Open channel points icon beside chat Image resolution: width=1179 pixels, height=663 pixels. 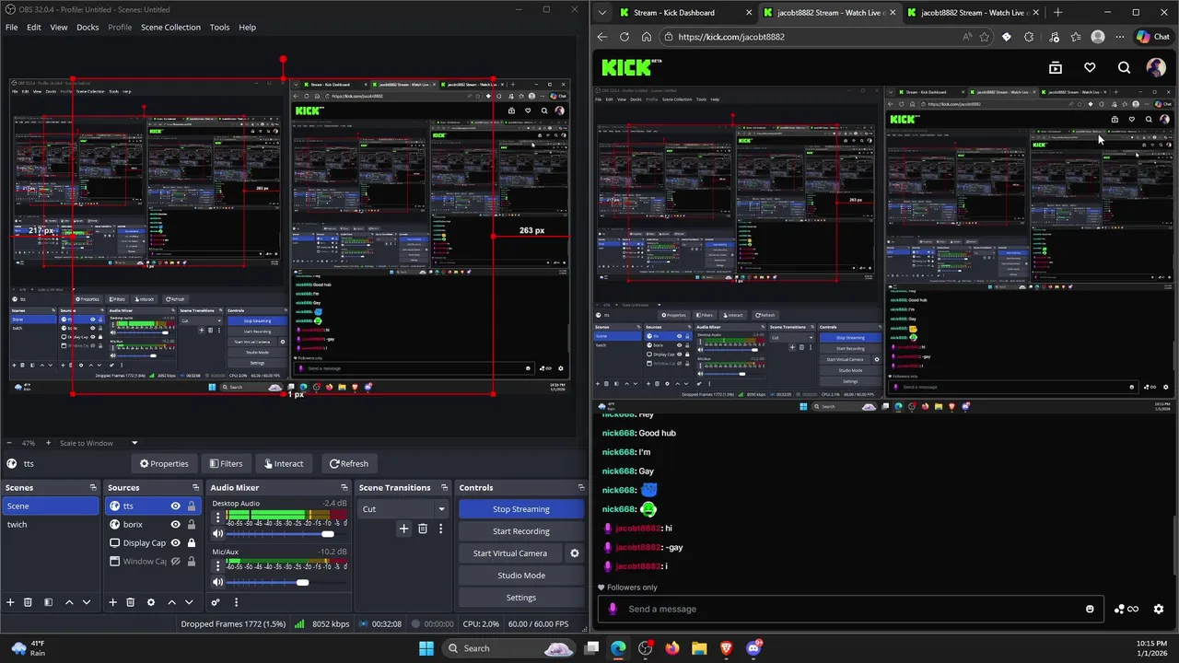(1126, 609)
